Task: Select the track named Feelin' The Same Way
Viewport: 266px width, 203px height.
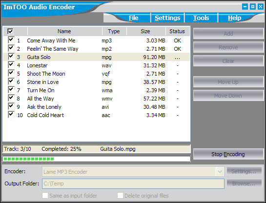Action: point(53,49)
